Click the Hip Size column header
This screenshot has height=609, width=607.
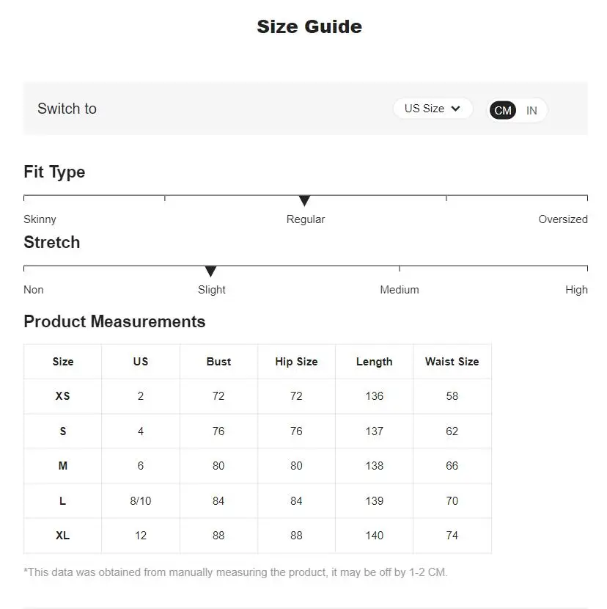coord(296,362)
